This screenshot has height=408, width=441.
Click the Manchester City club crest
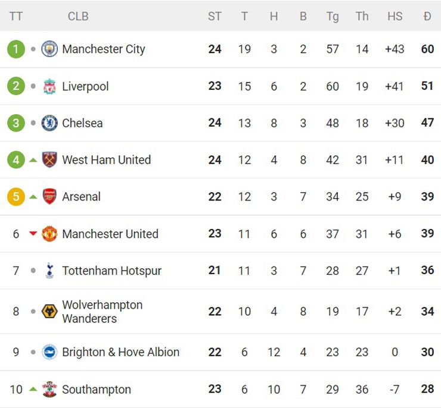(x=49, y=49)
